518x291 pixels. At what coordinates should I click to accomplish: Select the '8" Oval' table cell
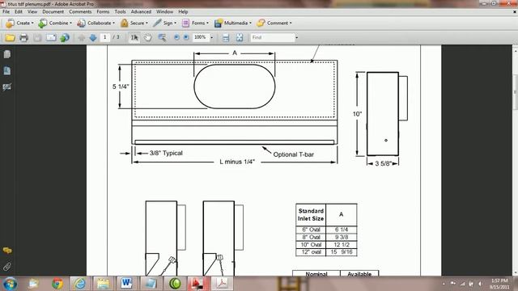pos(311,237)
